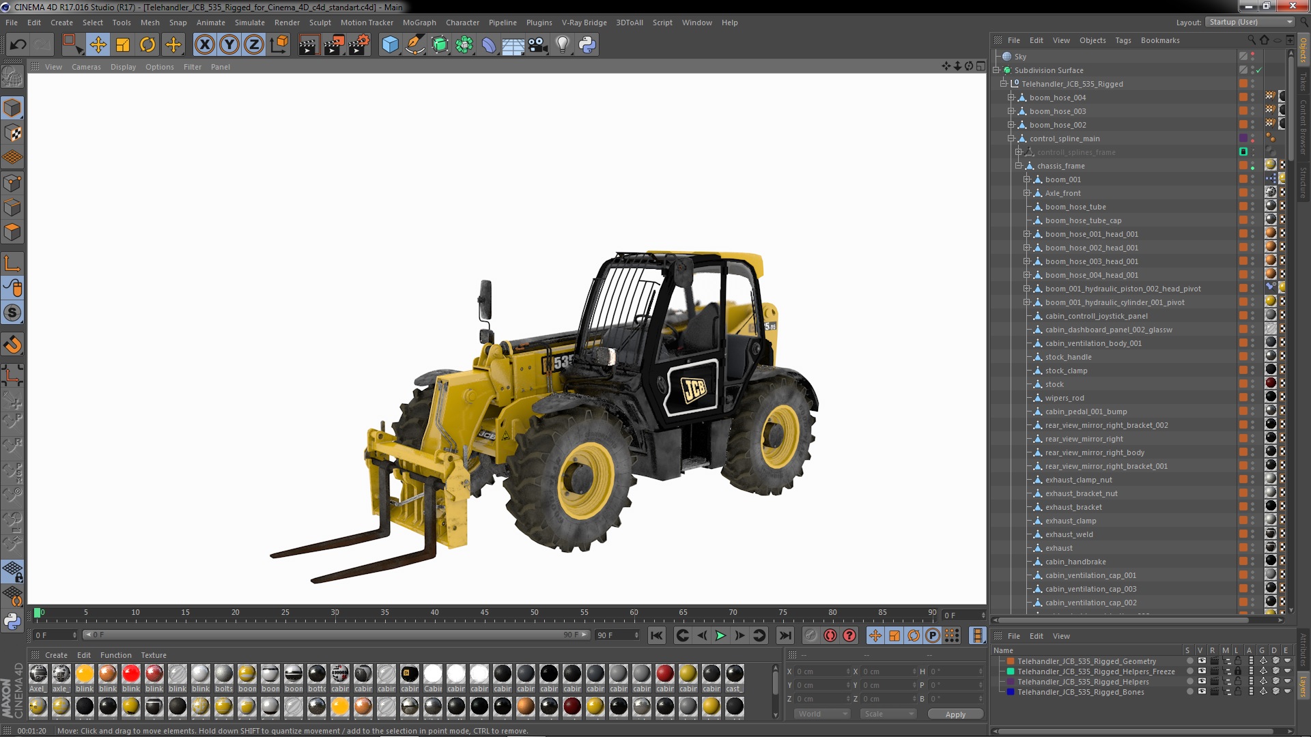
Task: Switch to Model mode
Action: point(12,108)
